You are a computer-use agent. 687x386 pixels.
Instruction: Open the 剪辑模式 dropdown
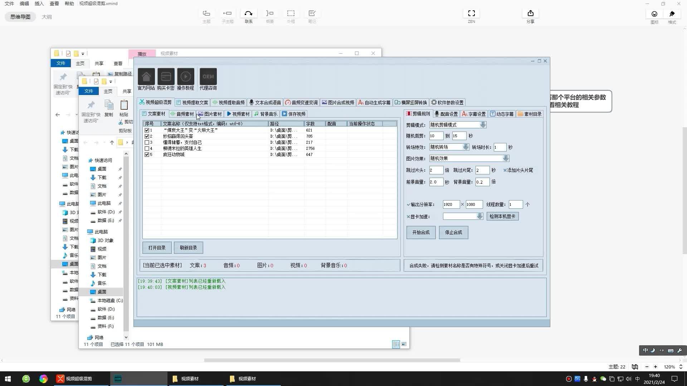click(483, 125)
